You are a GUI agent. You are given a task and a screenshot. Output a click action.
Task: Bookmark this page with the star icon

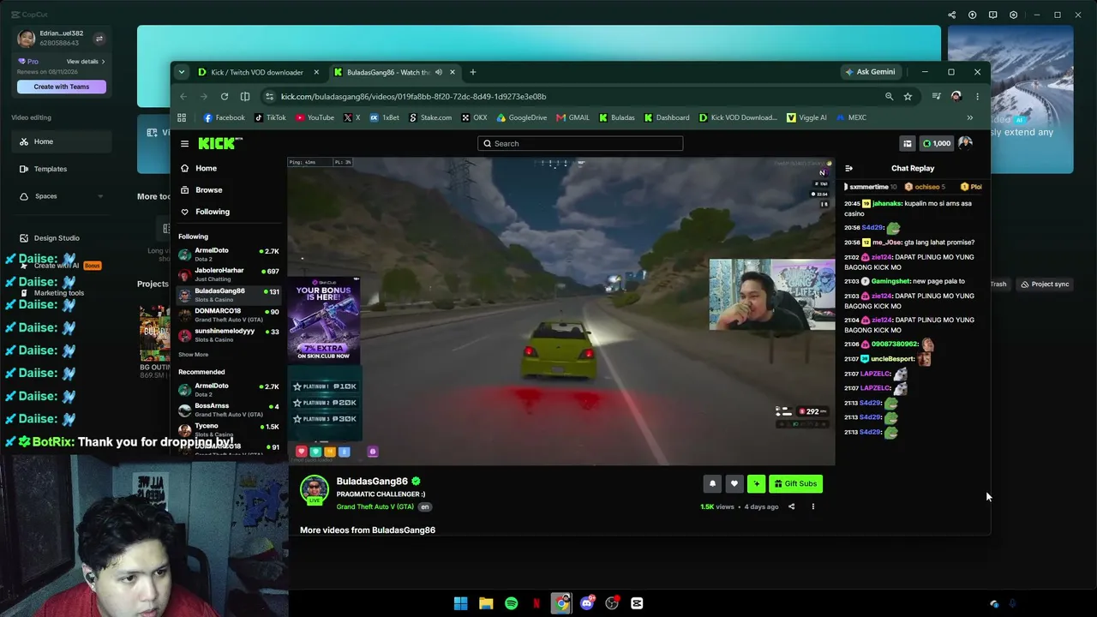click(908, 97)
